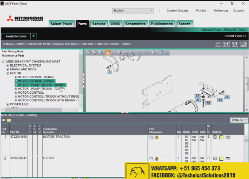Switch to the Schematics tab

coord(135,24)
